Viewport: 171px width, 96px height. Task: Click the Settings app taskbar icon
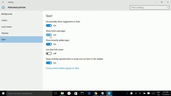pyautogui.click(x=109, y=93)
